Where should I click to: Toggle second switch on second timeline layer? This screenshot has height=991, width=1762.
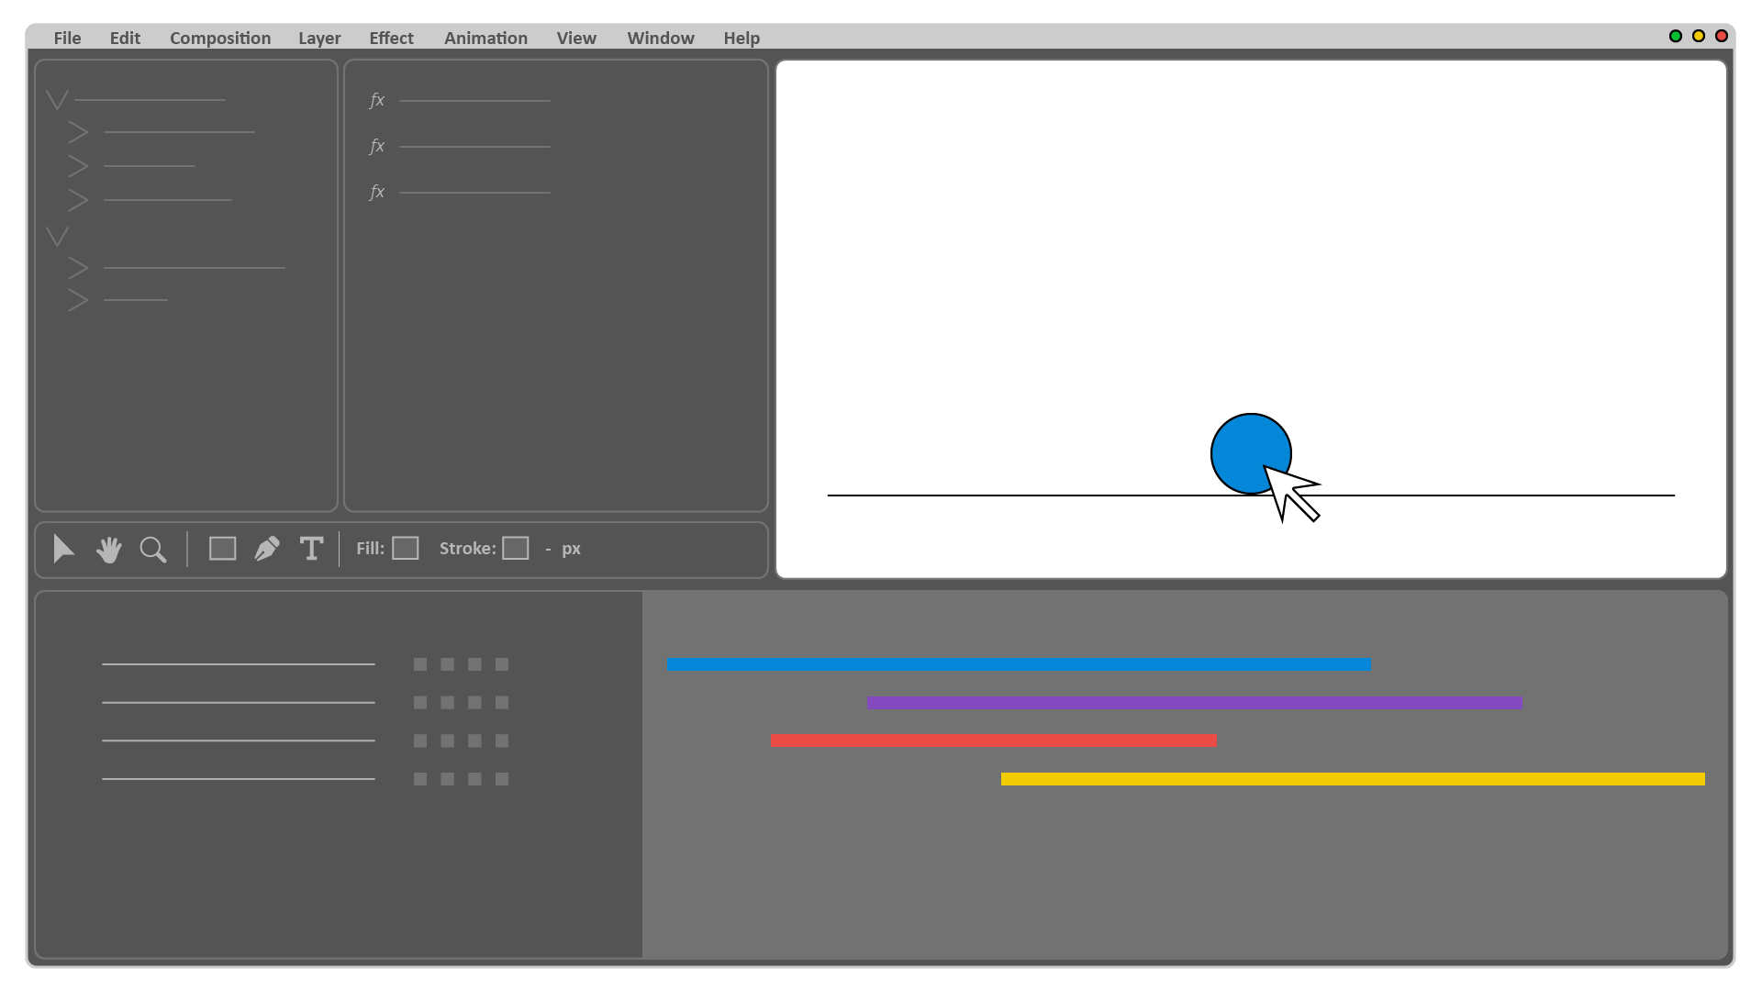[x=447, y=703]
